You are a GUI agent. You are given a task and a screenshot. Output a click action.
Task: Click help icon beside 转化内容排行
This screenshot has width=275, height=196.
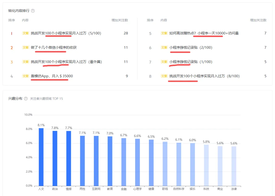click(x=33, y=11)
